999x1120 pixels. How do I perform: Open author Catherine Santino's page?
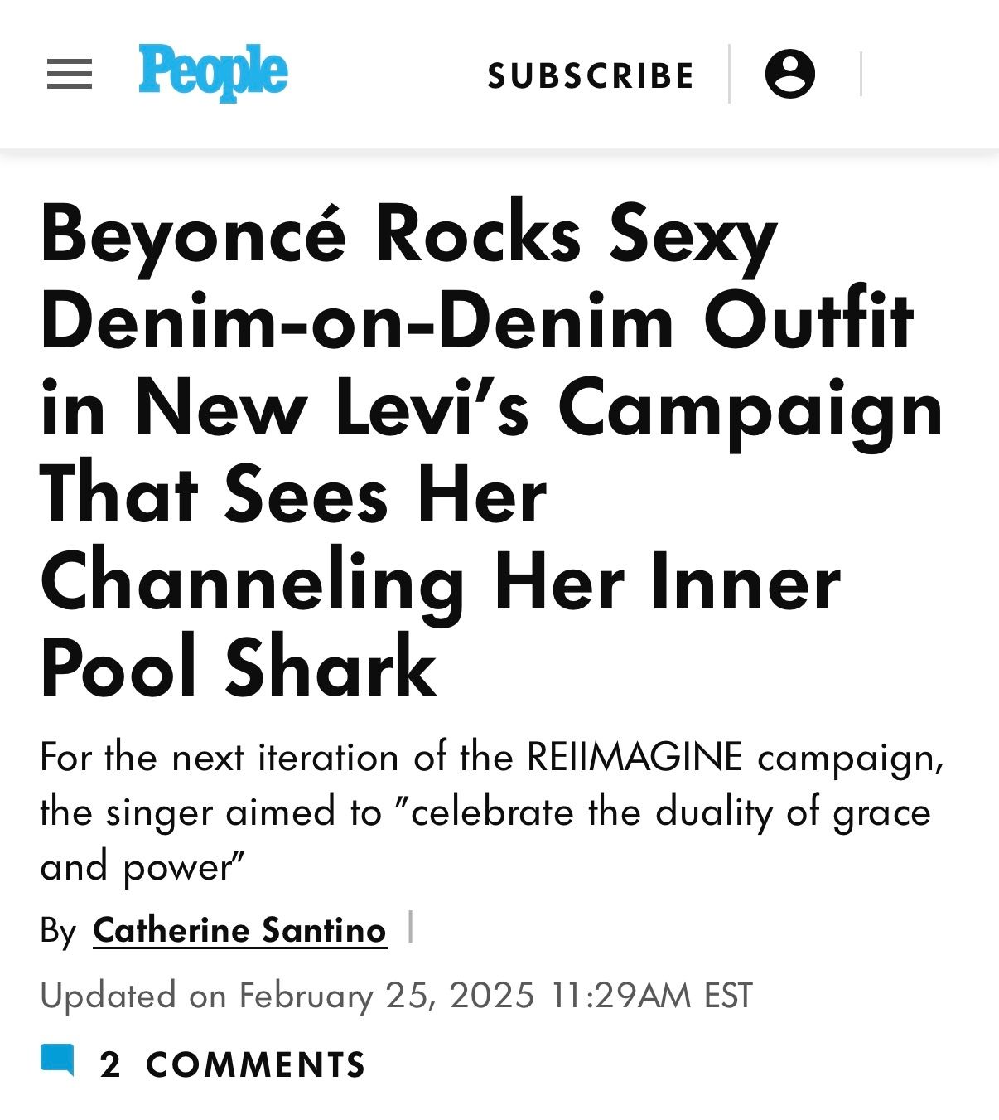click(x=239, y=930)
